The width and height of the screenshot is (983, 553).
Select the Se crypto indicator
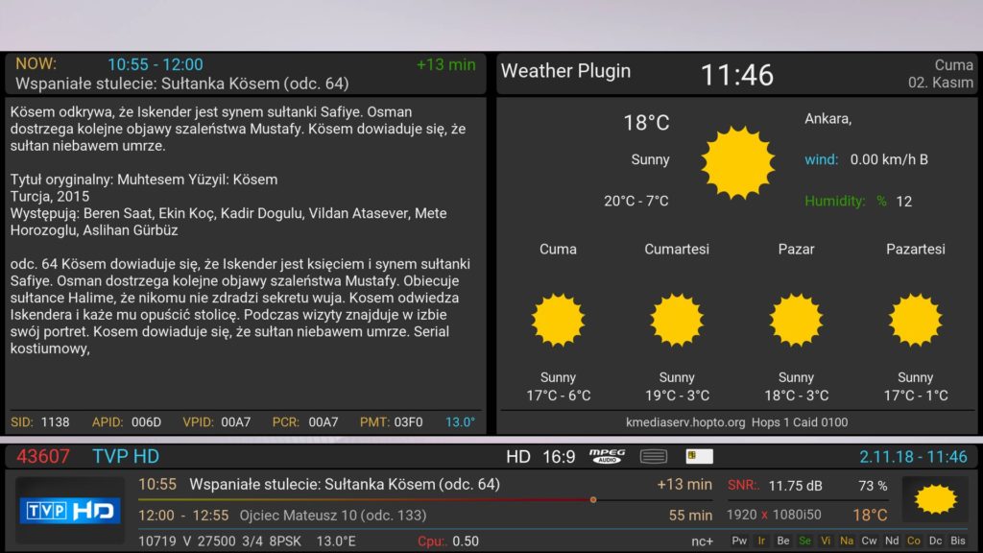point(804,541)
